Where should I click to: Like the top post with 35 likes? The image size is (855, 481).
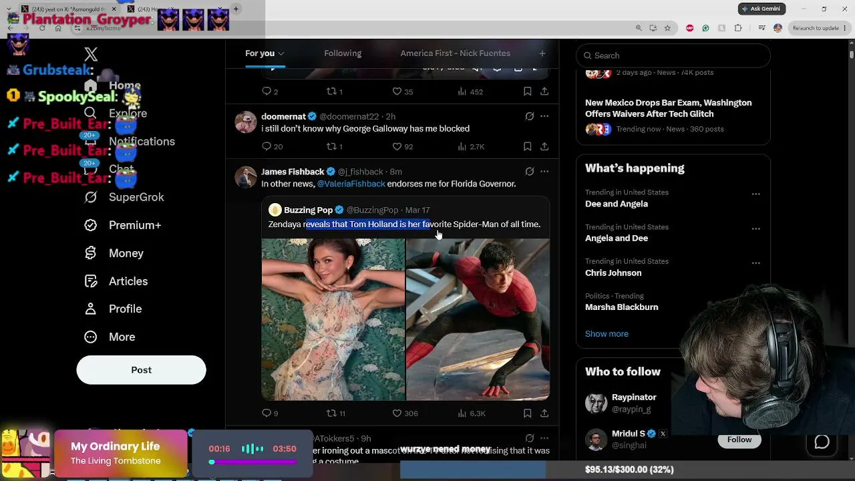[402, 92]
